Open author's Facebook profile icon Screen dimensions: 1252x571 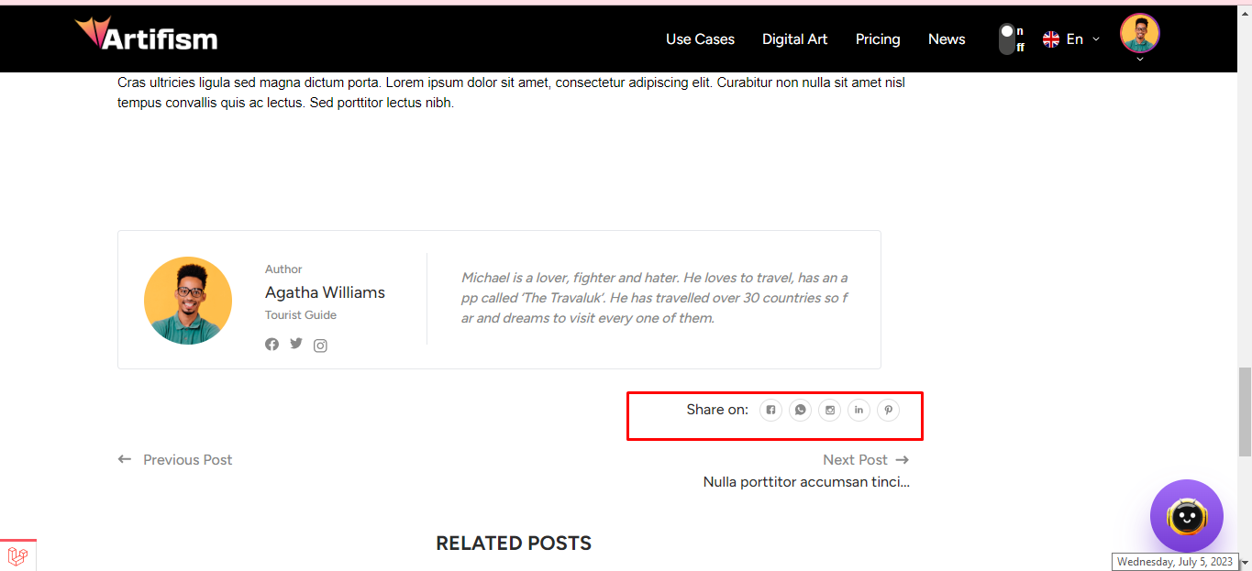[x=272, y=345]
